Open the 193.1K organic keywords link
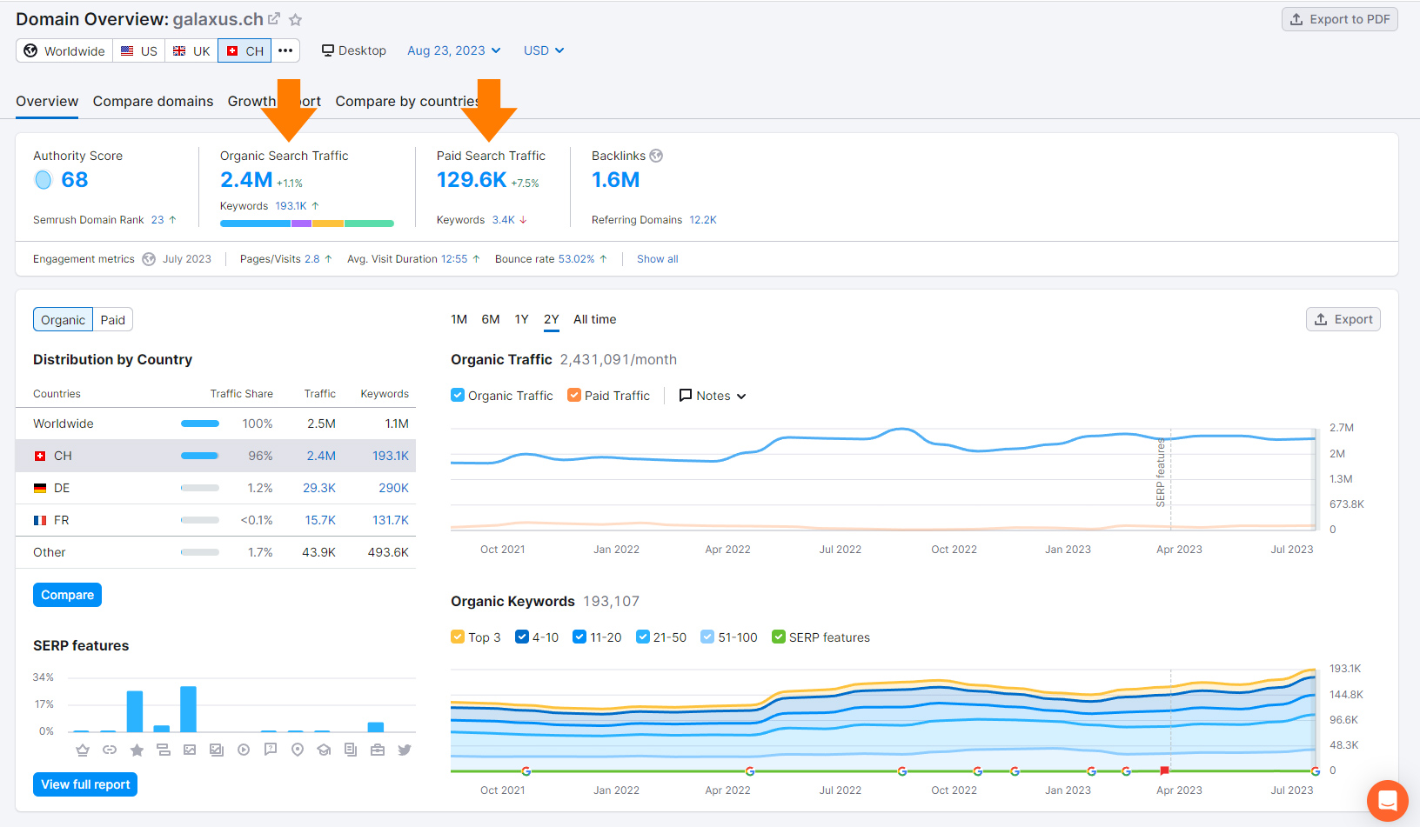Screen dimensions: 1420x827 [x=291, y=206]
